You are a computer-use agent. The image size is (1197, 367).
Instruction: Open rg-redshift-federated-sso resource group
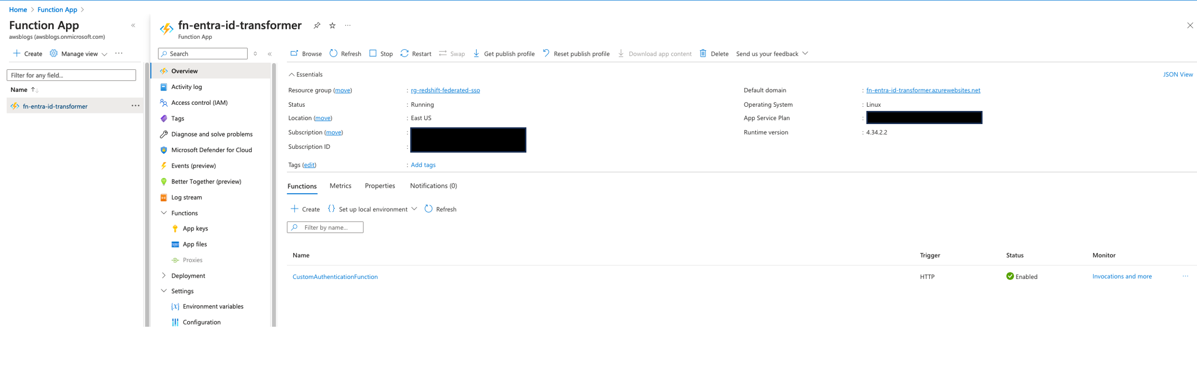pyautogui.click(x=445, y=90)
